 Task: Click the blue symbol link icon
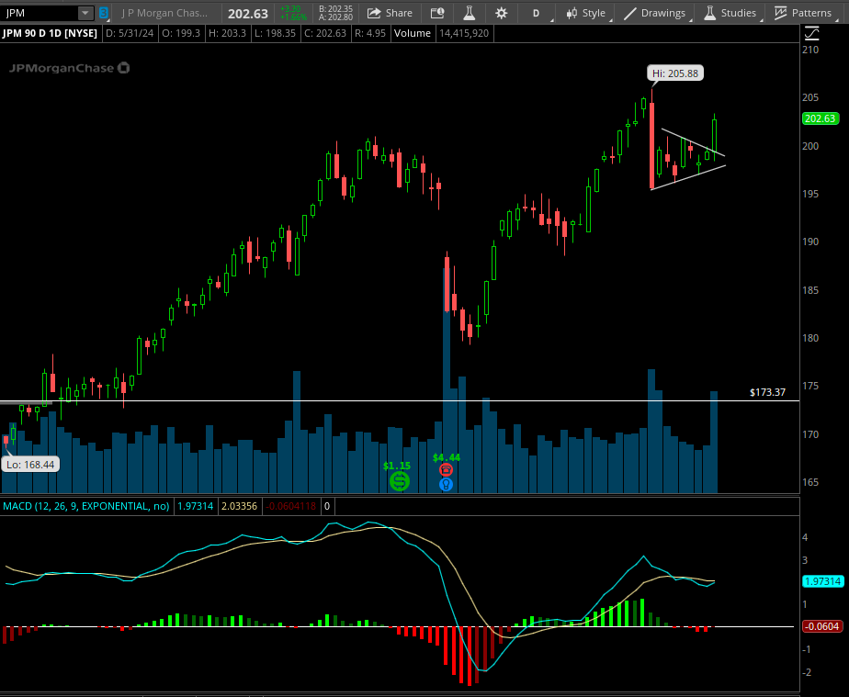[104, 13]
